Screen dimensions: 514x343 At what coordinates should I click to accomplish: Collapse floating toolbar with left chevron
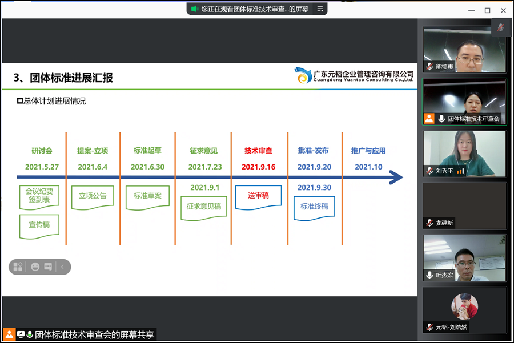click(x=62, y=267)
